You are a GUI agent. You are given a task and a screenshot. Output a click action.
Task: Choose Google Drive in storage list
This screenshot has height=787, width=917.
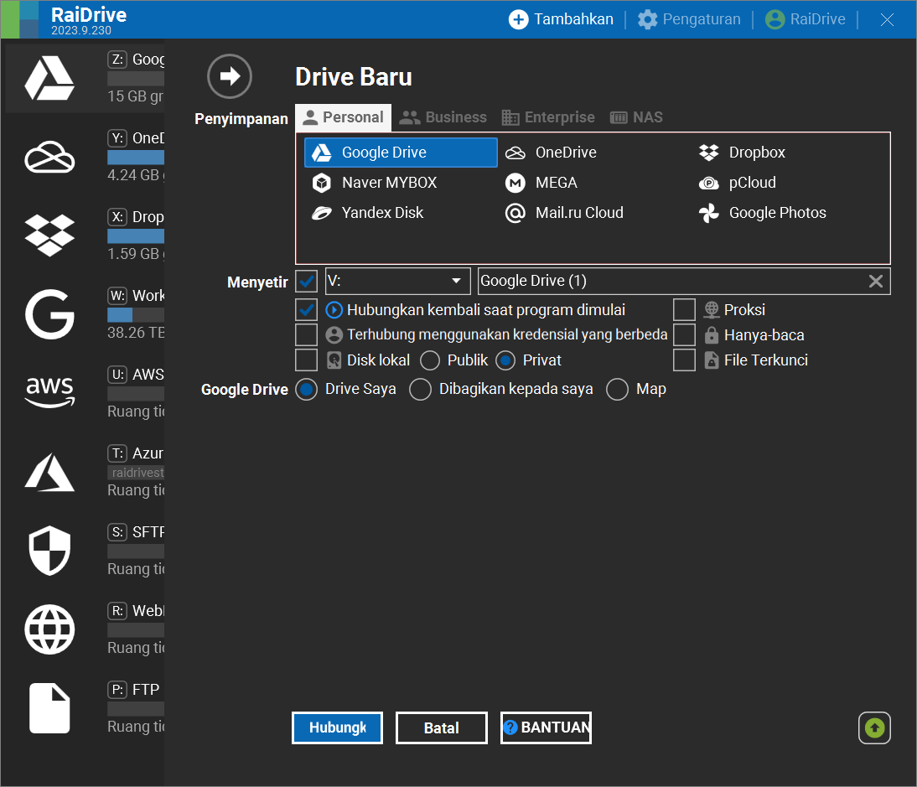[x=401, y=153]
